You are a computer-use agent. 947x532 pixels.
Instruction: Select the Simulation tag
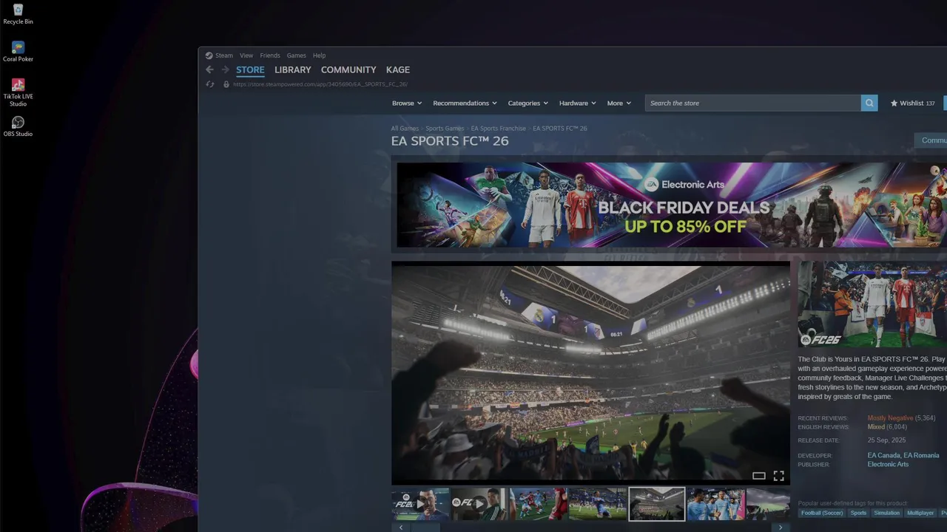(886, 513)
